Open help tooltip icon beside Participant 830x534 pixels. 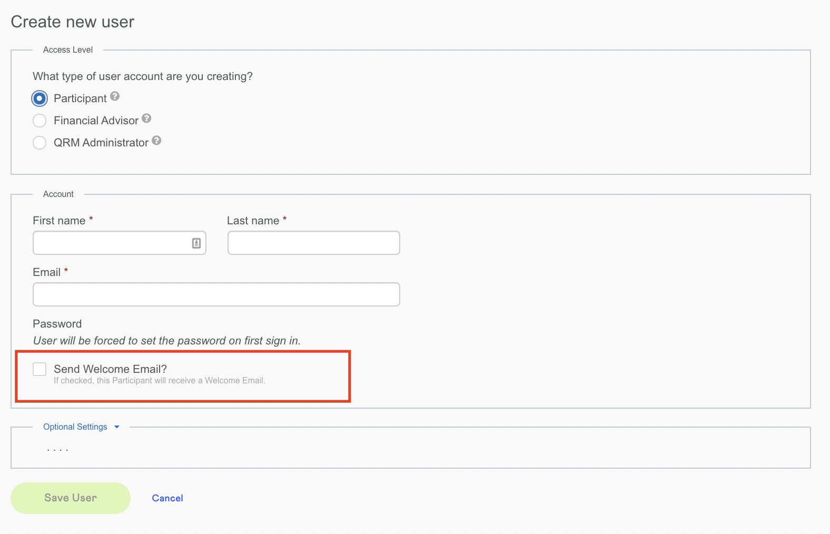click(115, 96)
